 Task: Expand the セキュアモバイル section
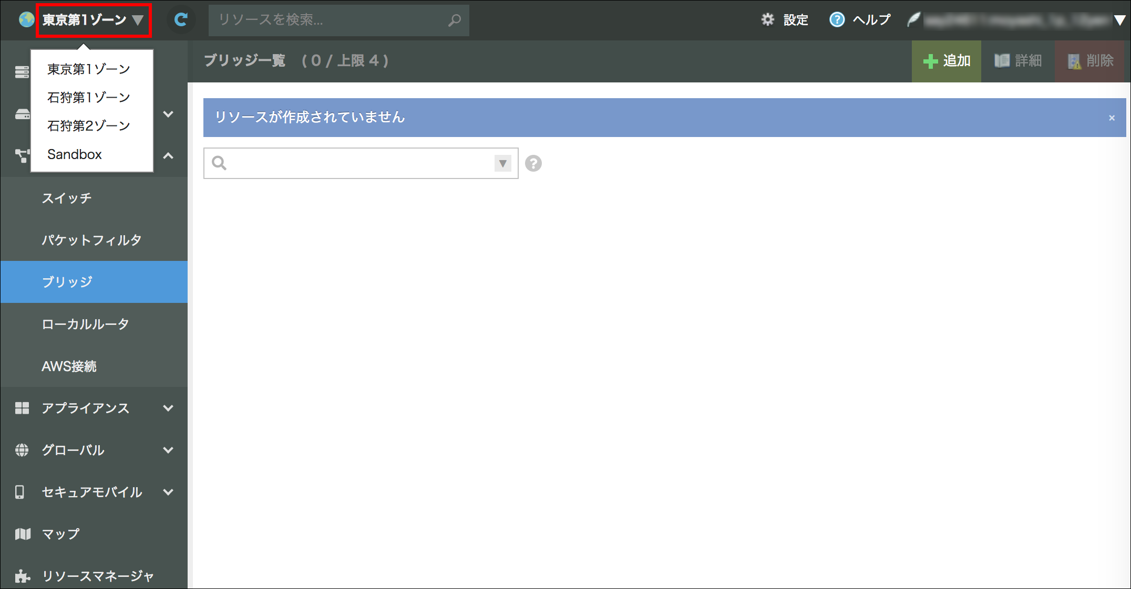[x=168, y=492]
